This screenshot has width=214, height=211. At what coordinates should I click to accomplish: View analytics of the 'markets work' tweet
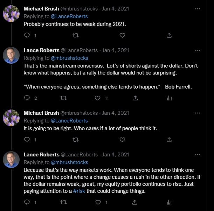pos(169,202)
